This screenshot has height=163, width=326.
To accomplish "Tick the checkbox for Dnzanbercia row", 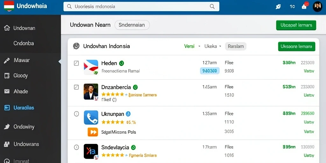I will tap(76, 87).
